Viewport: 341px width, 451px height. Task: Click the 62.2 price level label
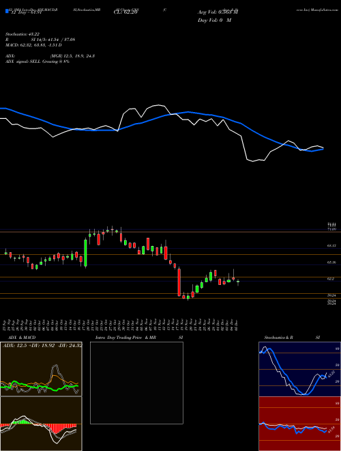click(x=330, y=279)
